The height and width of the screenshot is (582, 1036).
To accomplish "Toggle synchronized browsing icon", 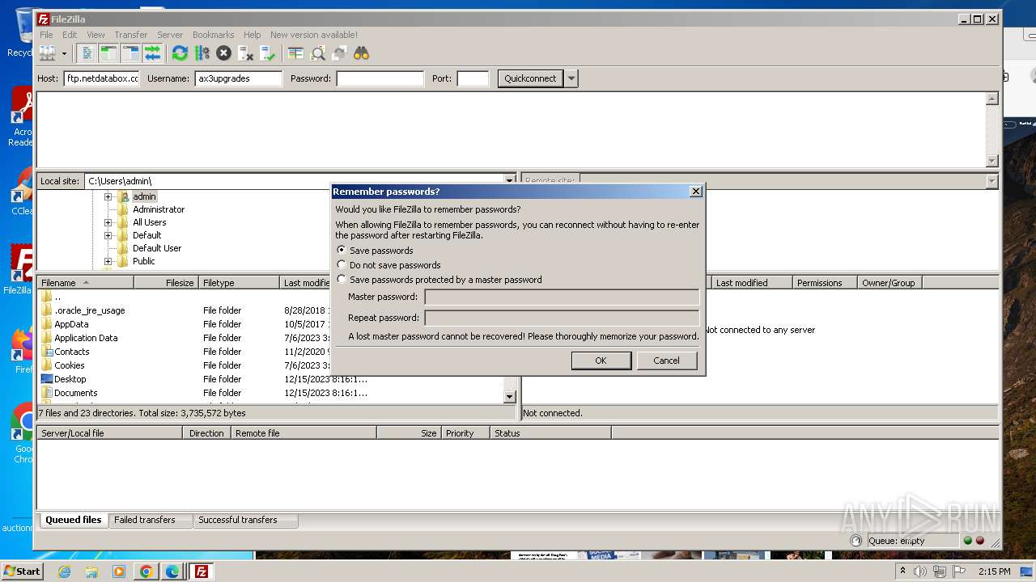I will click(339, 53).
